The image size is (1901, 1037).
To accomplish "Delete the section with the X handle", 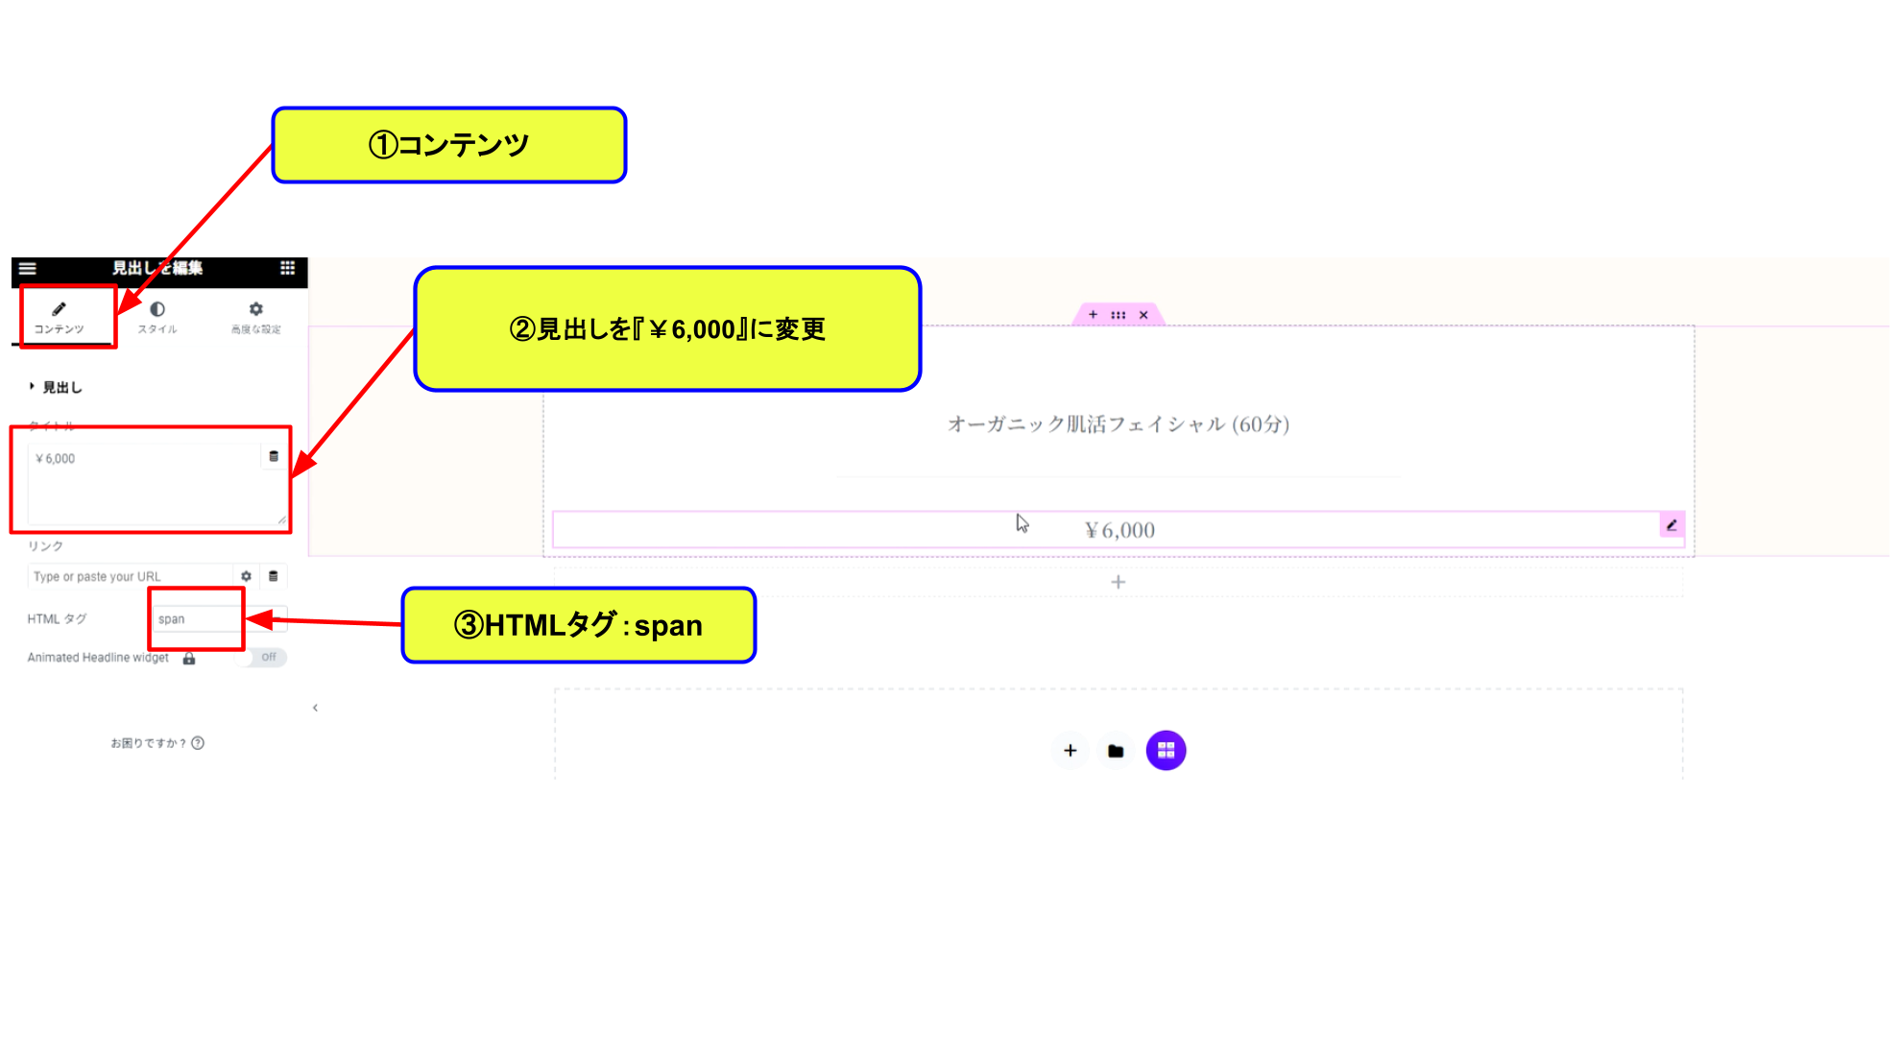I will point(1143,315).
